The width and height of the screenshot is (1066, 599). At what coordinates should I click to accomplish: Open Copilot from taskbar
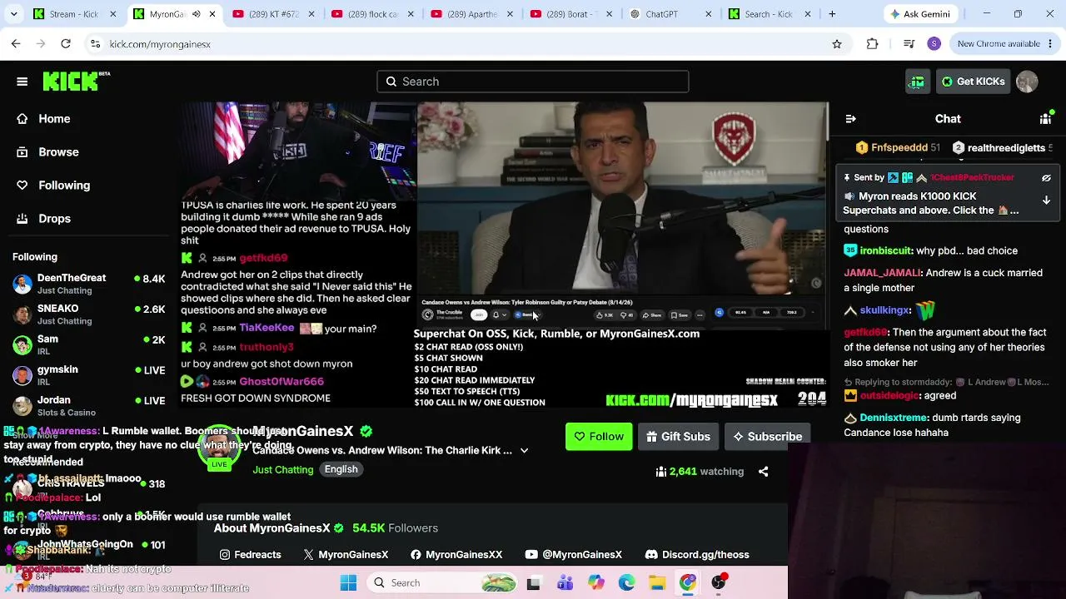click(595, 583)
